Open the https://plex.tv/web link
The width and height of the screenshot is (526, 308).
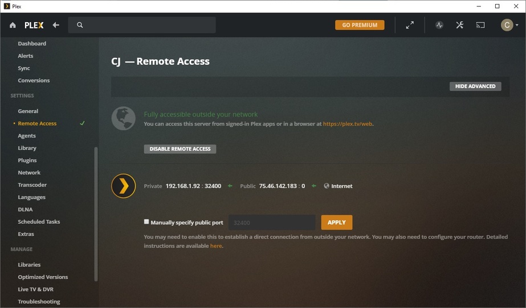[x=348, y=124]
